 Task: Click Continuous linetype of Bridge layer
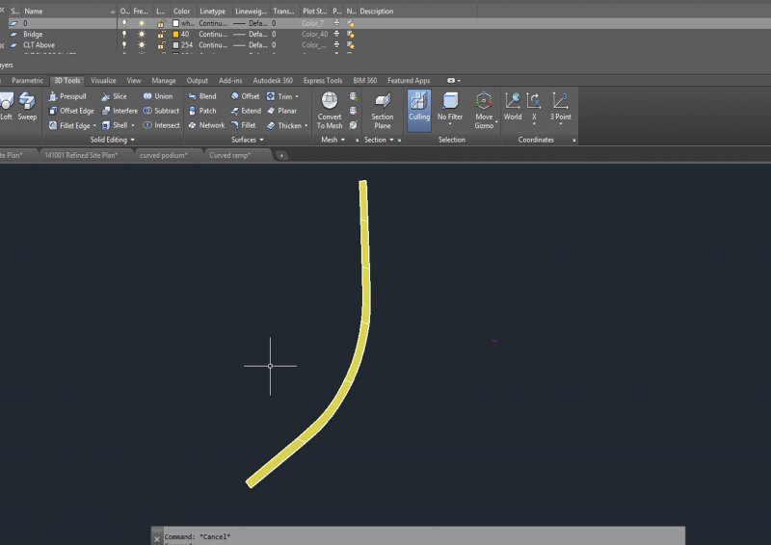(213, 34)
